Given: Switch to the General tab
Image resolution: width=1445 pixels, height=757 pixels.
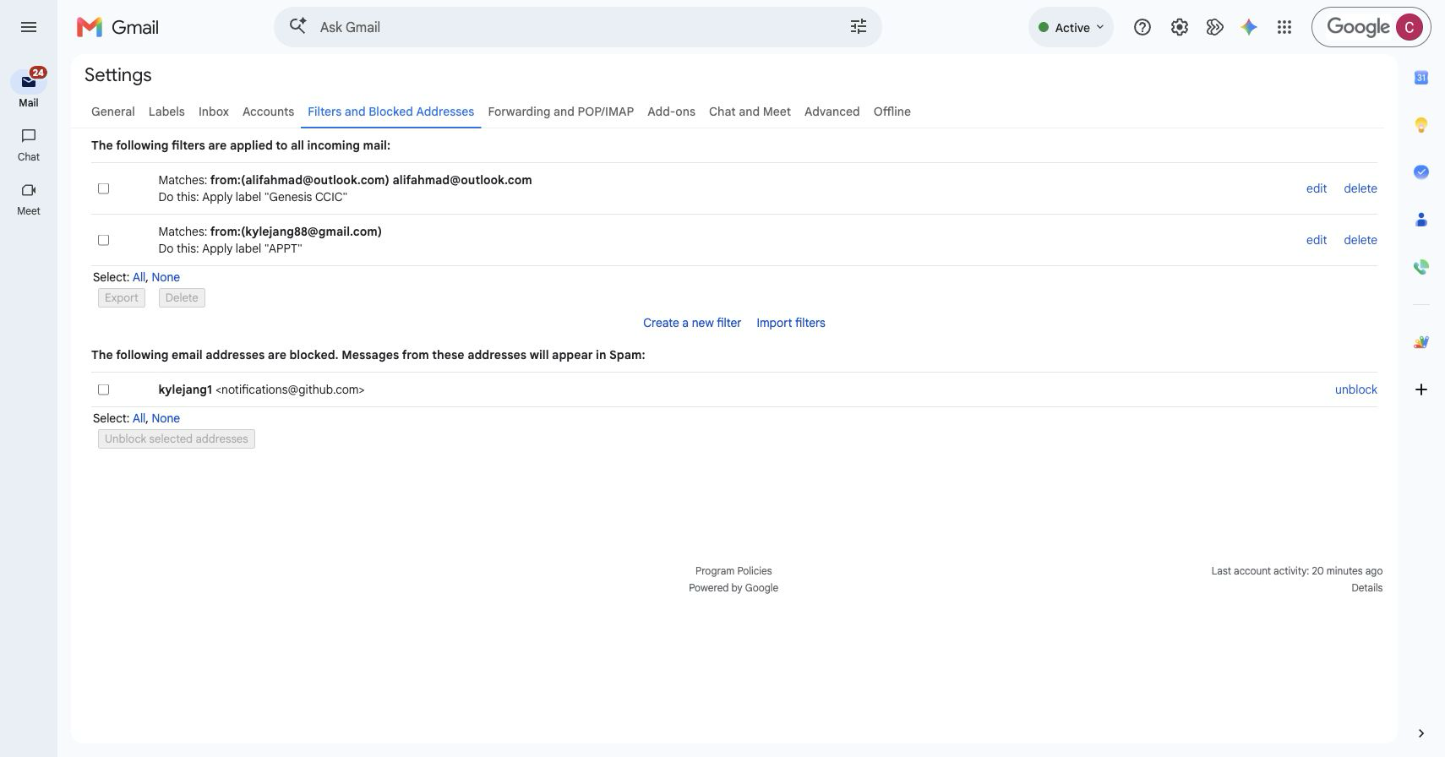Looking at the screenshot, I should 113,112.
